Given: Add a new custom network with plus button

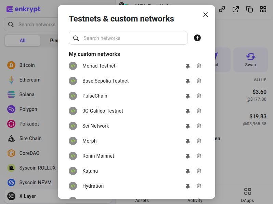Looking at the screenshot, I should point(197,38).
